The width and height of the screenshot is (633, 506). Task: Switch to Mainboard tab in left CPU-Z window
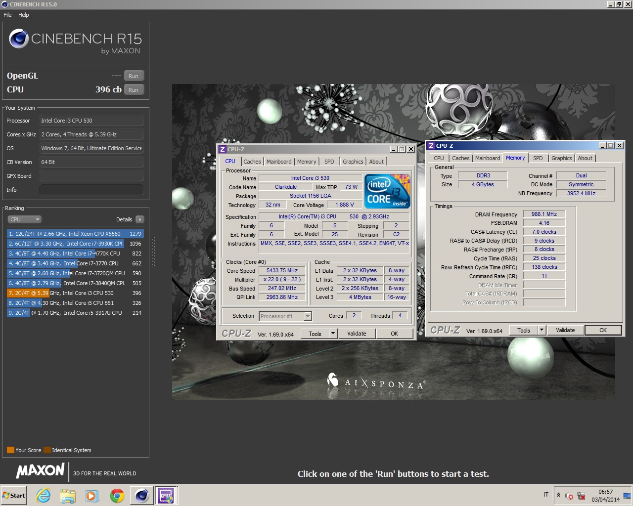coord(279,162)
